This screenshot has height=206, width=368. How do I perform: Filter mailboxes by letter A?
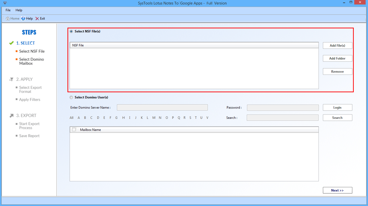[x=79, y=118]
